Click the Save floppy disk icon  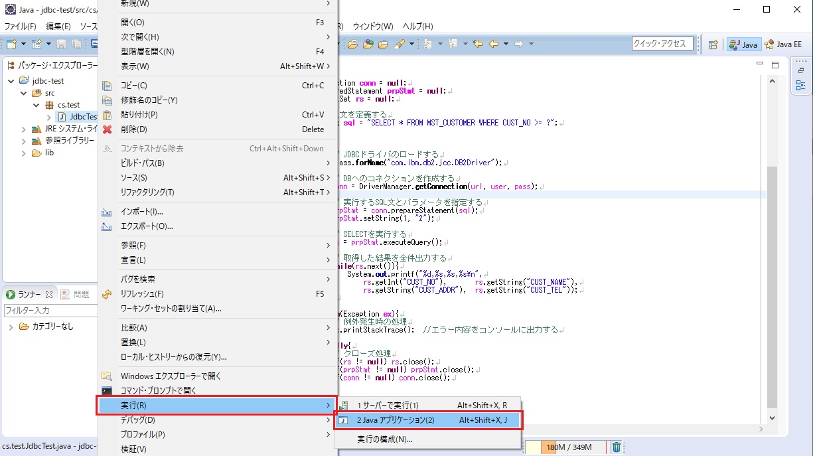[x=61, y=44]
